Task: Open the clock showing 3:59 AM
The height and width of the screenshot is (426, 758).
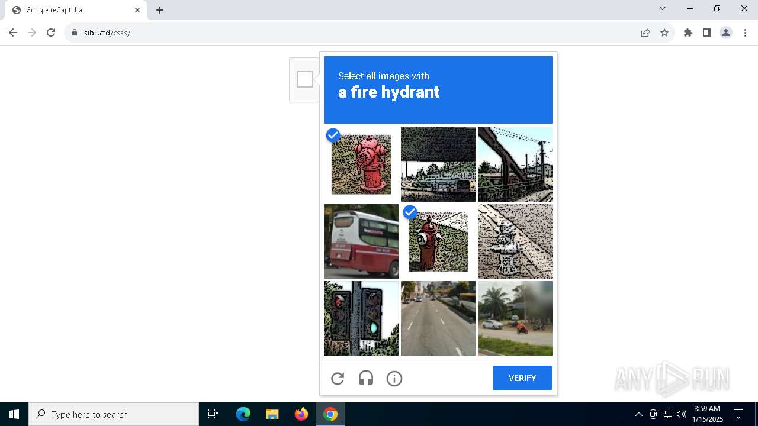Action: [708, 414]
